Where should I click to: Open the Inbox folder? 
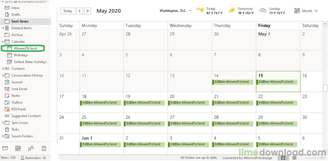click(16, 8)
